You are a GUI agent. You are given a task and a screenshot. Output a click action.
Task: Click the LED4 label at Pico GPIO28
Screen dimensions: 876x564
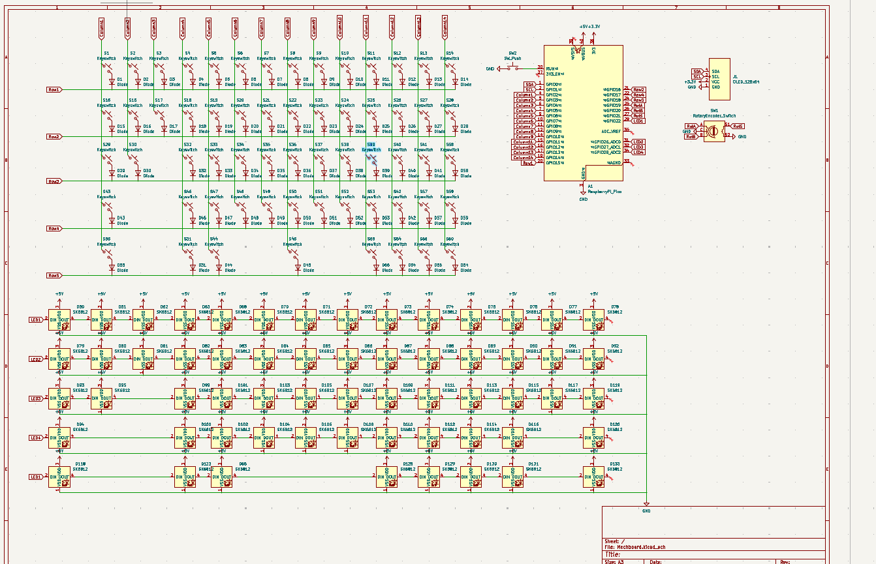(638, 152)
